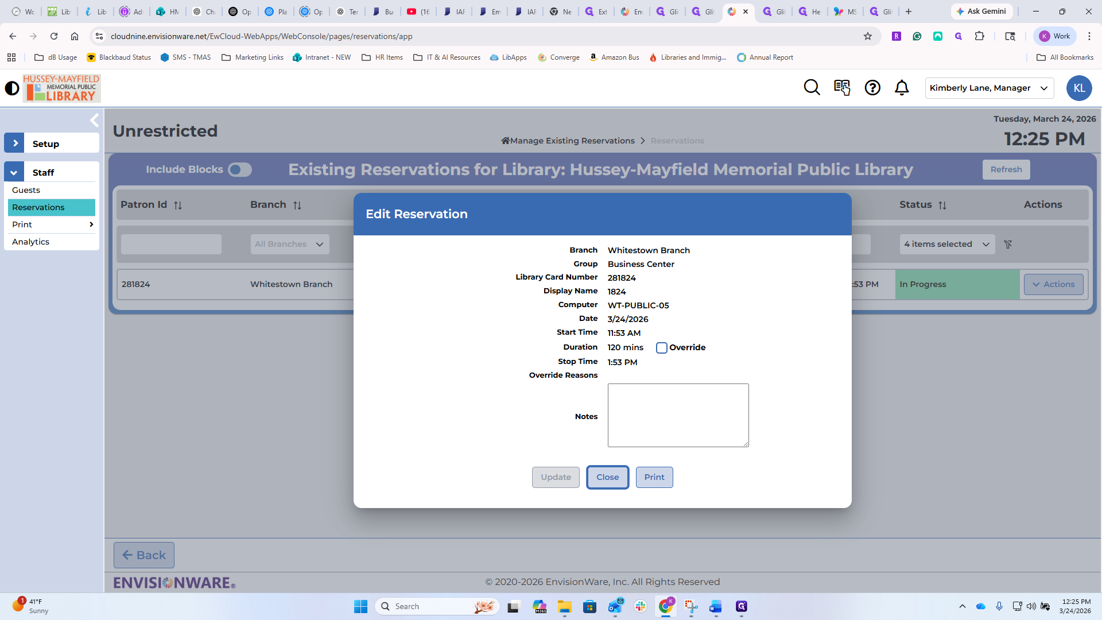Sort by Patron Id column arrows

(178, 206)
